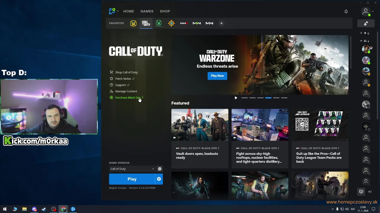Select the default-avatar friend with away clock badge
Image resolution: width=380 pixels, height=213 pixels.
pyautogui.click(x=366, y=83)
